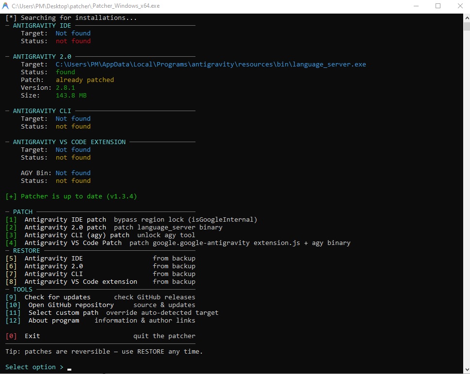This screenshot has height=374, width=470.
Task: Click 'check GitHub releases' description
Action: pyautogui.click(x=155, y=297)
